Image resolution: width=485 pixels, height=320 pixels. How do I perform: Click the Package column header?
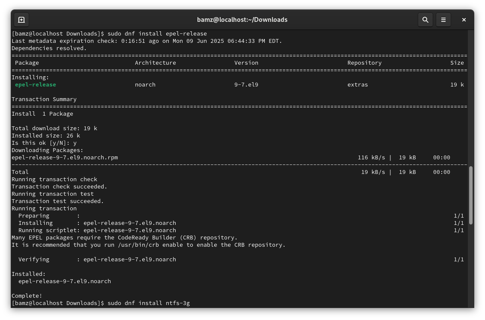(x=27, y=63)
